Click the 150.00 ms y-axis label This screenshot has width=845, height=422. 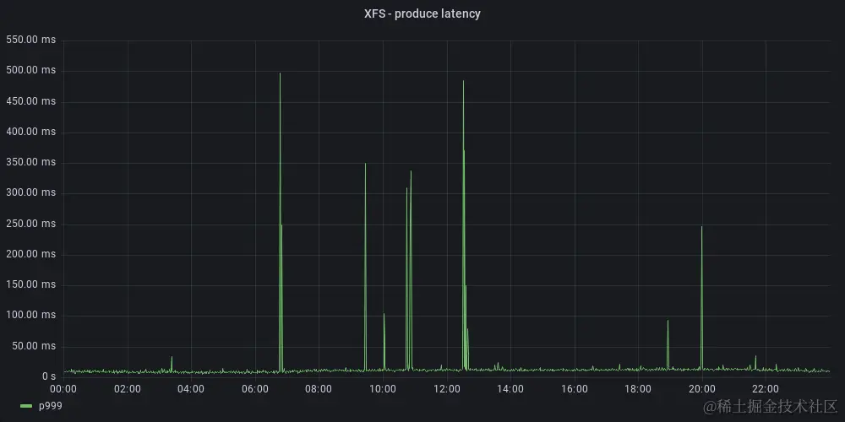pyautogui.click(x=30, y=284)
